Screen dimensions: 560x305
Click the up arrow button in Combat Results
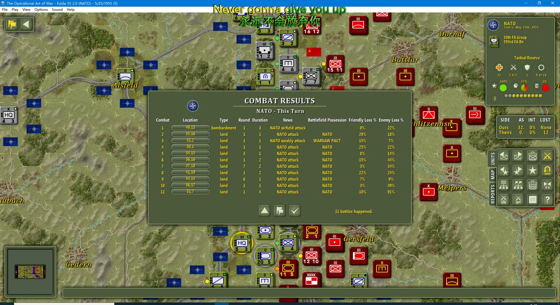[265, 210]
